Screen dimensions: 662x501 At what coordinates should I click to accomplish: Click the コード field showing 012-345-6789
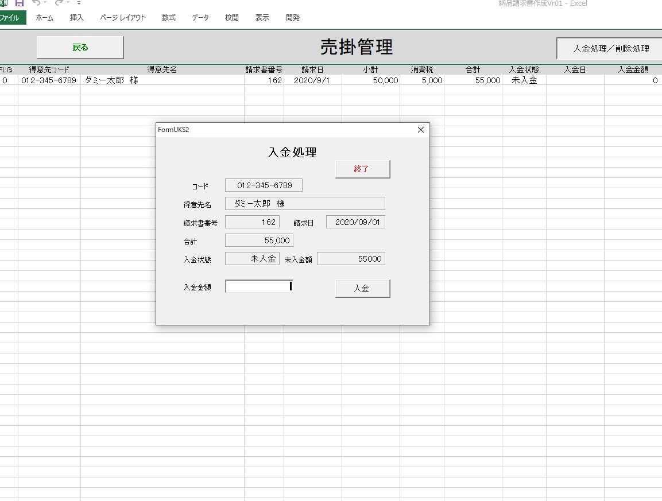(x=264, y=185)
